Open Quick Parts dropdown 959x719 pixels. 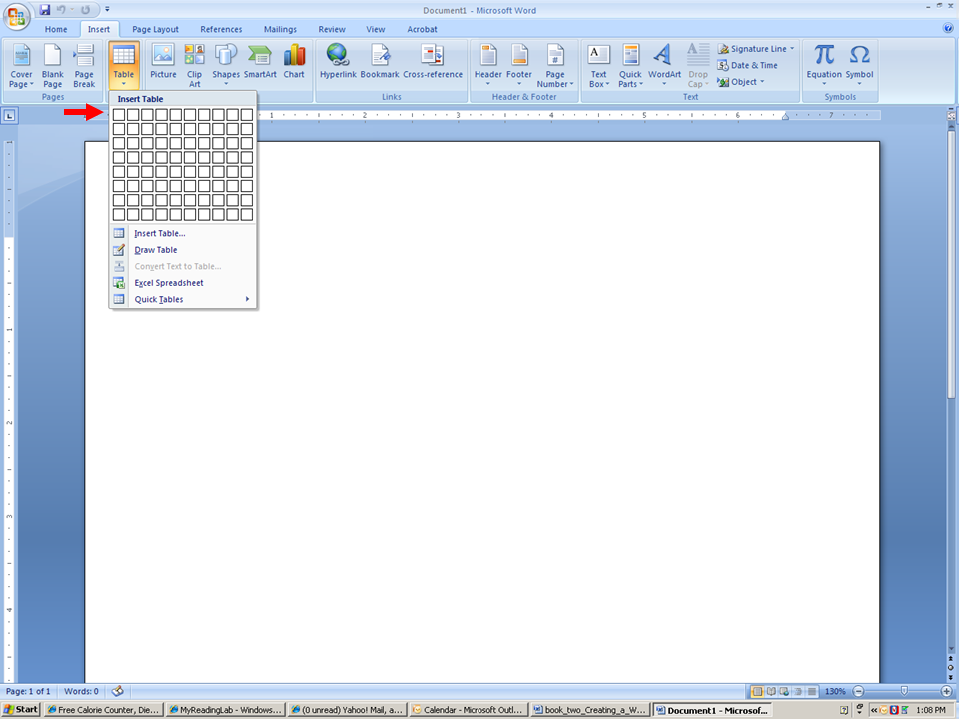(630, 66)
